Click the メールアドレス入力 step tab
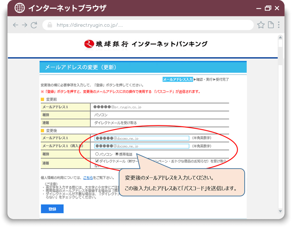This screenshot has width=292, height=227. click(x=178, y=79)
